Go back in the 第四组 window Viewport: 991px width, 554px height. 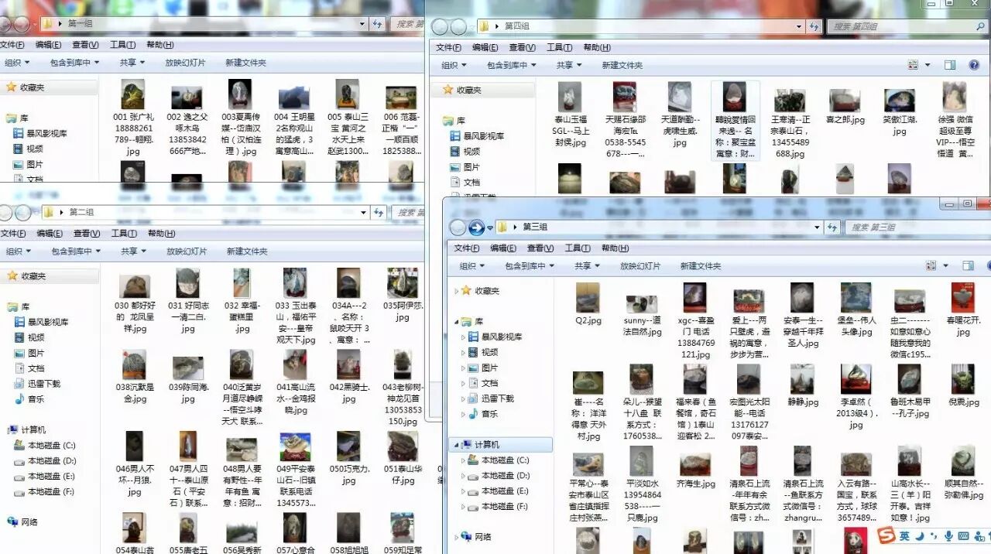tap(440, 27)
